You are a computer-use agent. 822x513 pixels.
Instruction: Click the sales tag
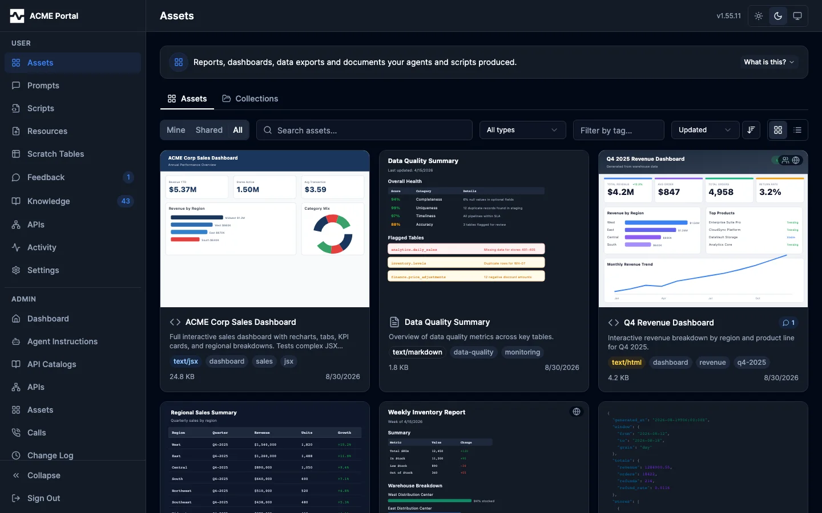point(264,361)
